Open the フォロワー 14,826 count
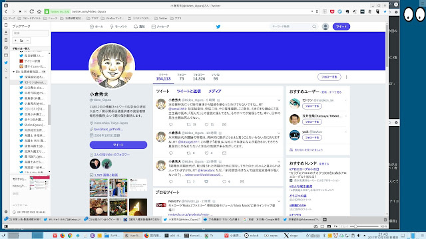Image resolution: width=426 pixels, height=239 pixels. click(x=199, y=77)
